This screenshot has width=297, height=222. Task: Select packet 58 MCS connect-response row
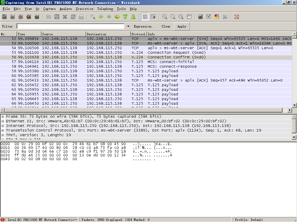[146, 66]
